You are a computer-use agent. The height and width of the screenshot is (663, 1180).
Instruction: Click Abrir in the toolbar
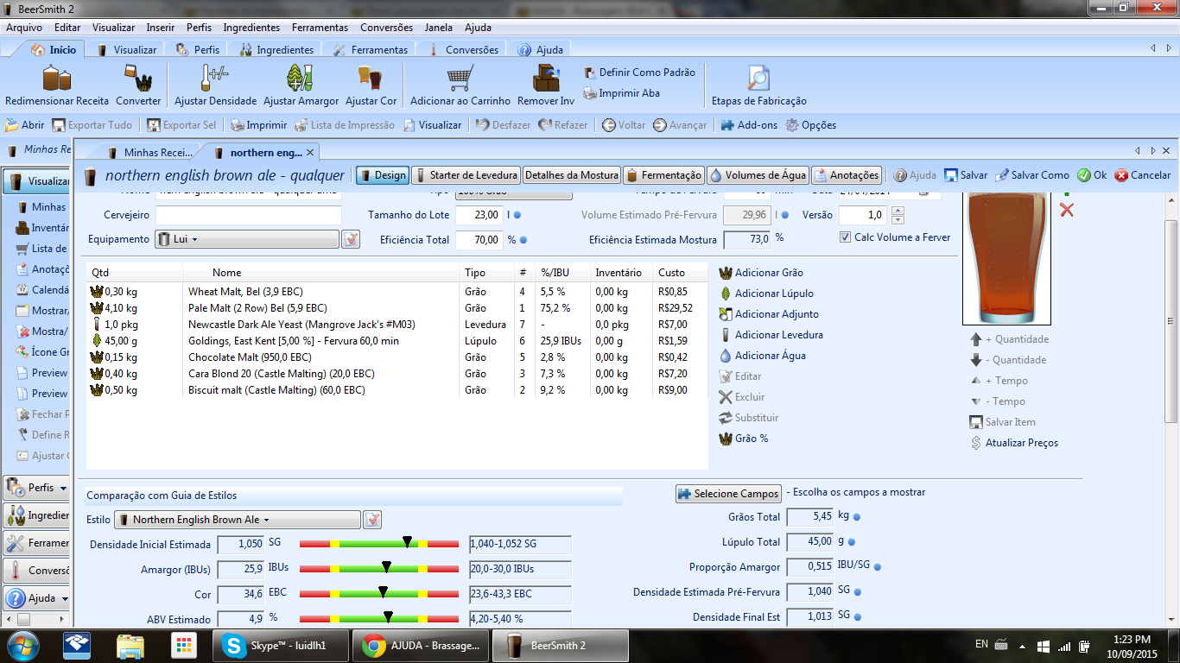25,125
